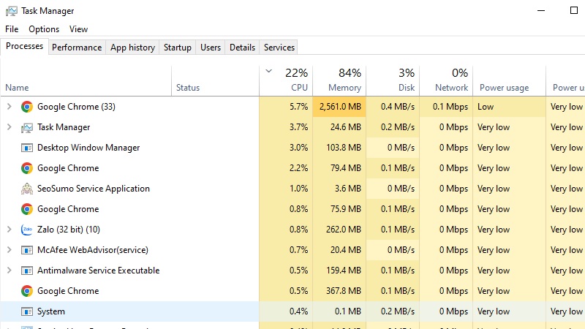Click the 159.4 MB memory value
This screenshot has height=329, width=585.
tap(343, 271)
